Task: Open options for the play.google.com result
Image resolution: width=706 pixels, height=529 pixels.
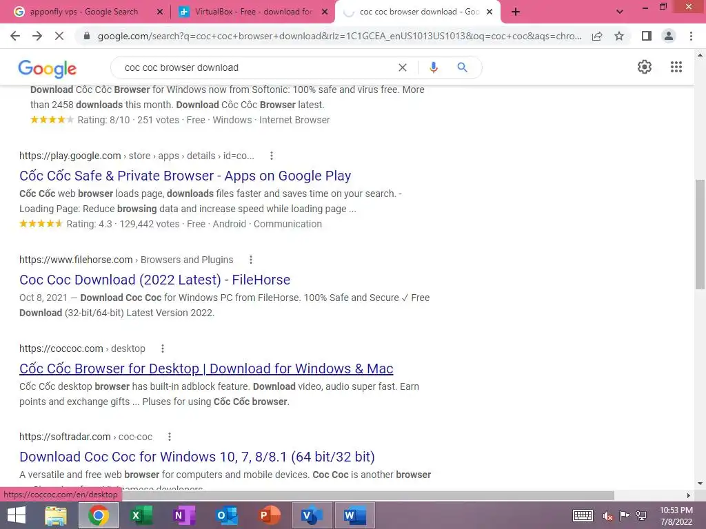Action: click(271, 156)
